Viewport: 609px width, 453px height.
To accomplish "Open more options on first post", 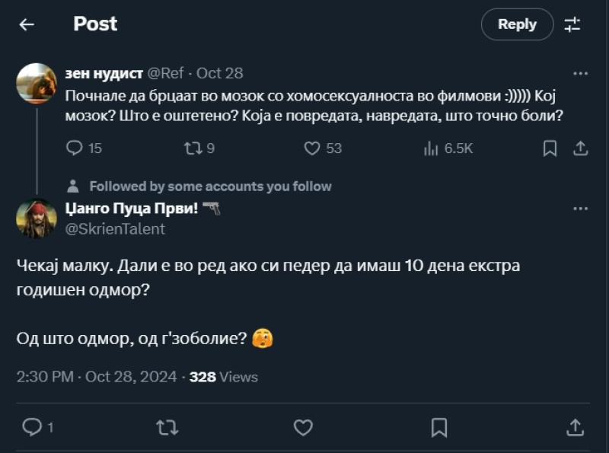I will point(580,74).
